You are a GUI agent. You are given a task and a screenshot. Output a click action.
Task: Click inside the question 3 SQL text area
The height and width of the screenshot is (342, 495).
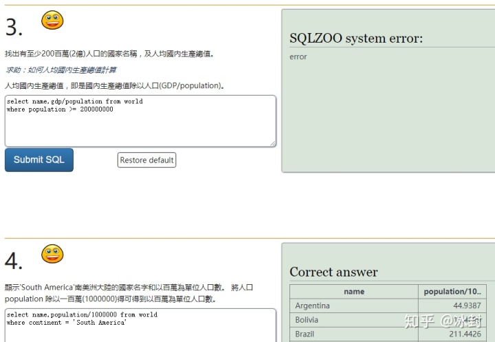click(x=140, y=121)
